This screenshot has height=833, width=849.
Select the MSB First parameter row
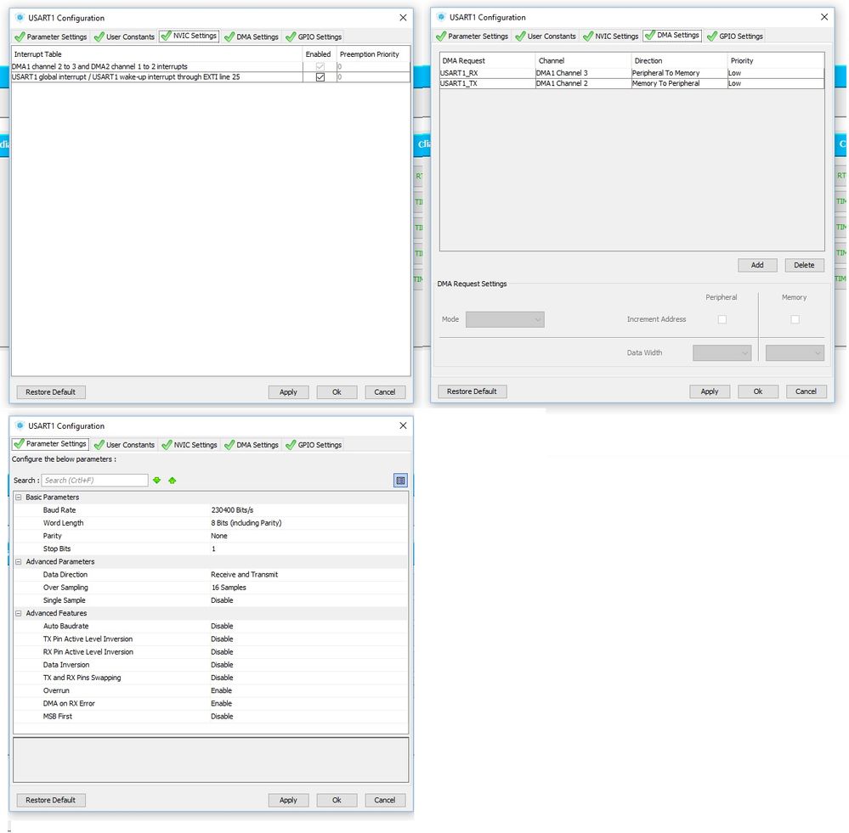[211, 717]
